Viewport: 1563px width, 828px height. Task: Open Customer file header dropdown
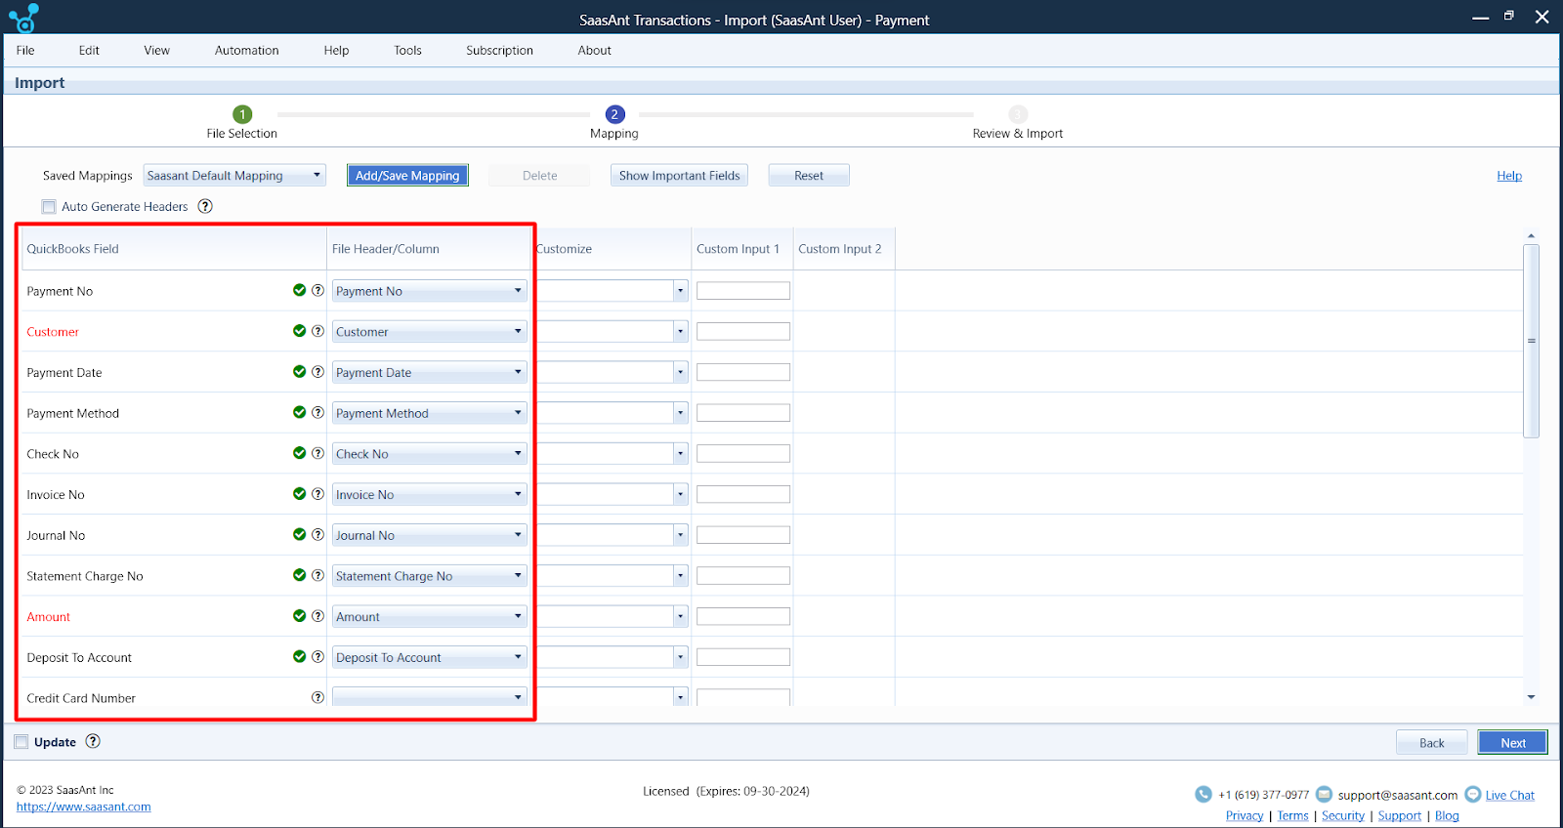[x=429, y=332]
